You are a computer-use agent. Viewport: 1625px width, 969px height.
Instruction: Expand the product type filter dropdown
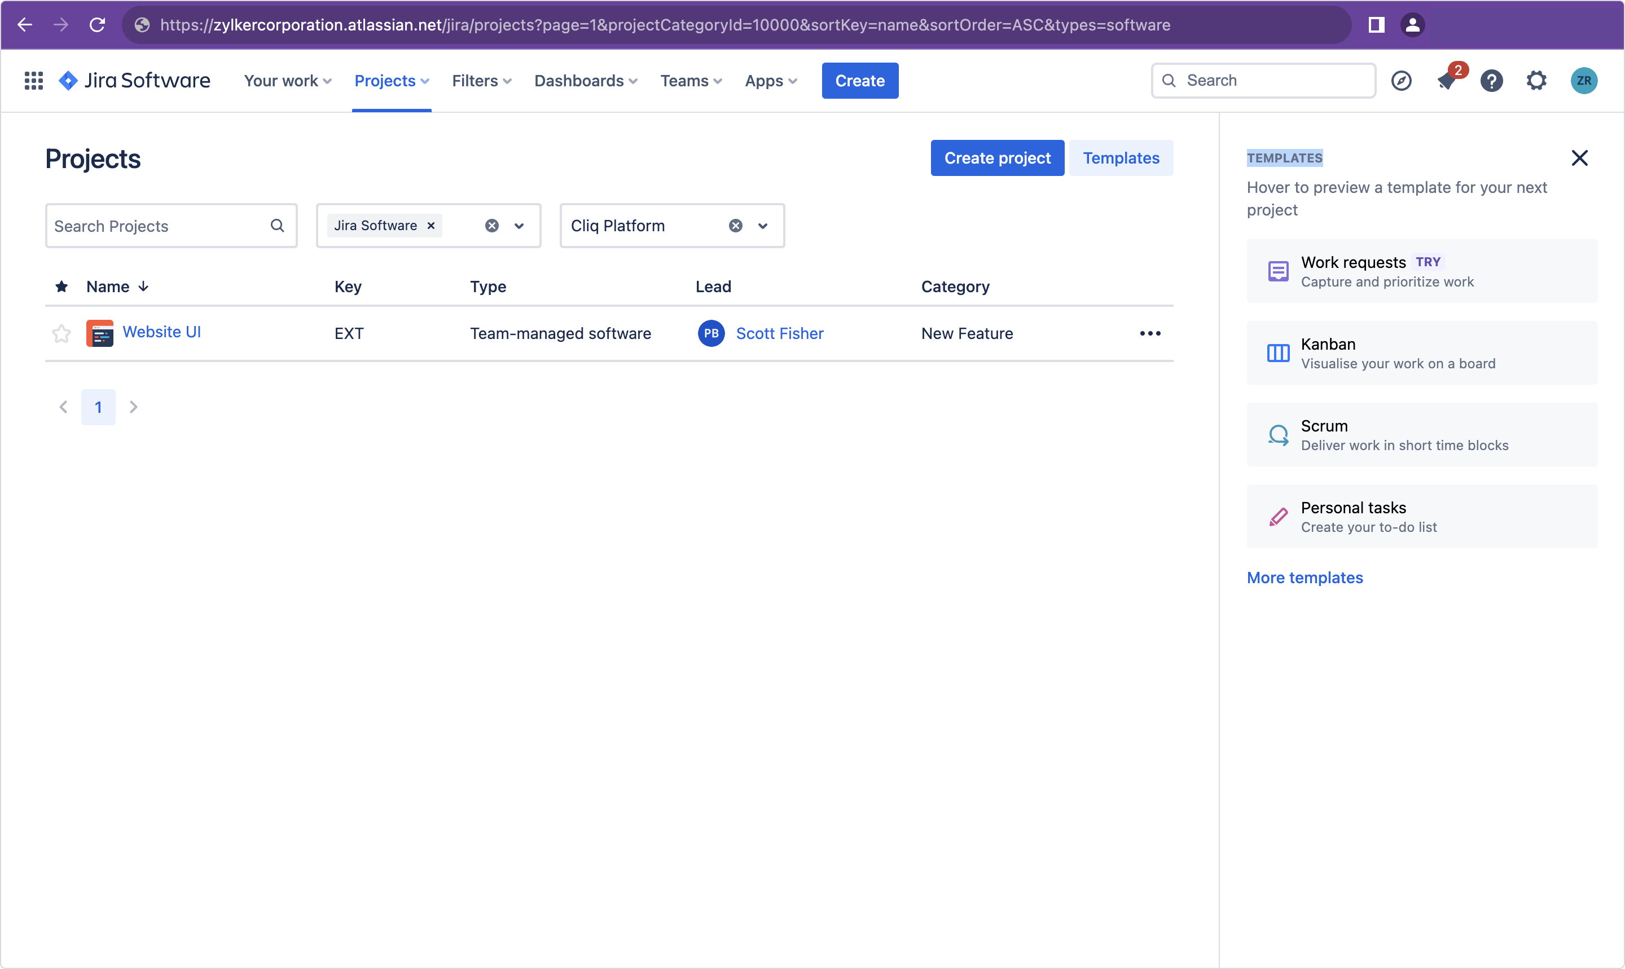(519, 226)
